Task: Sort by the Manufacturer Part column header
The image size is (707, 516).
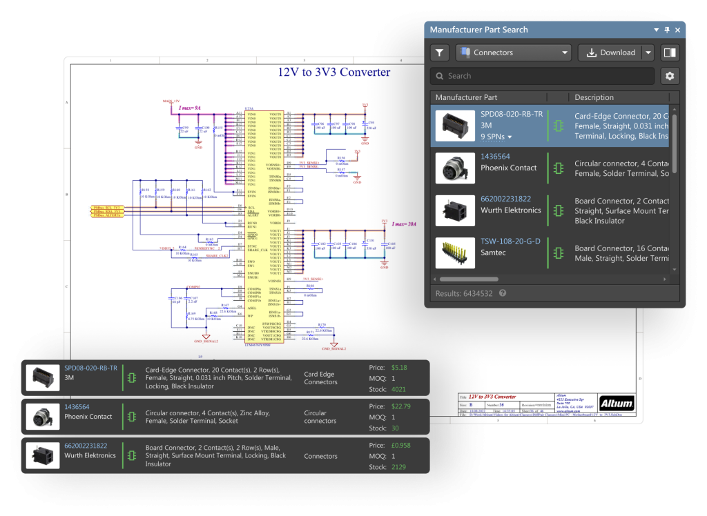Action: 466,97
